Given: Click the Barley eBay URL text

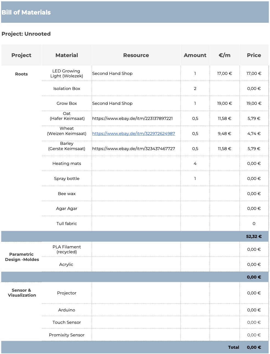Looking at the screenshot, I should (133, 149).
